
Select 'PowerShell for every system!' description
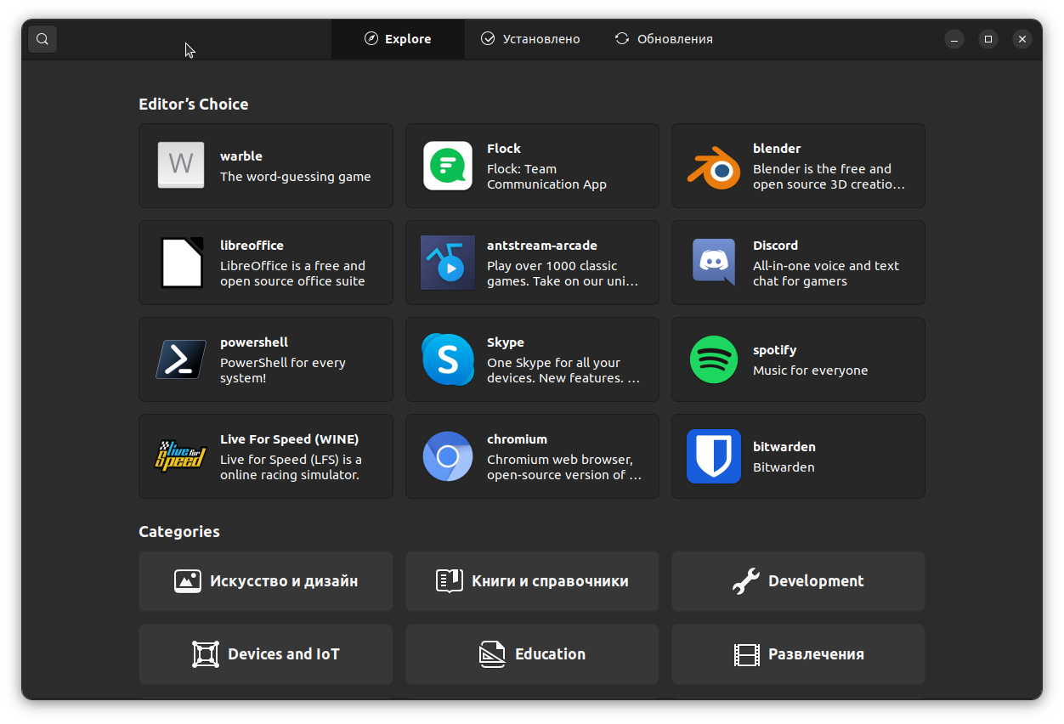click(283, 370)
